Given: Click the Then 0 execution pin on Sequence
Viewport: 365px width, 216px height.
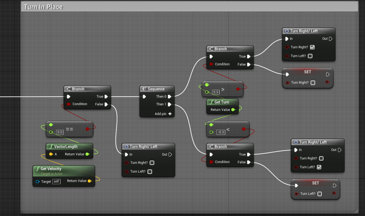Looking at the screenshot, I should pyautogui.click(x=170, y=96).
